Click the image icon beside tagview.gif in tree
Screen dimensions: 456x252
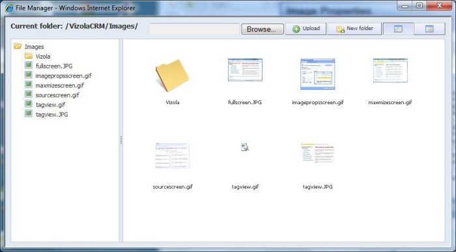pyautogui.click(x=29, y=104)
